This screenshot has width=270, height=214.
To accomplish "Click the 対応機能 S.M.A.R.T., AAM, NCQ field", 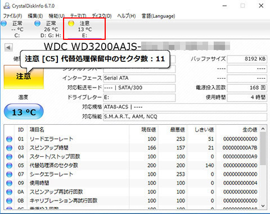I will pos(185,117).
